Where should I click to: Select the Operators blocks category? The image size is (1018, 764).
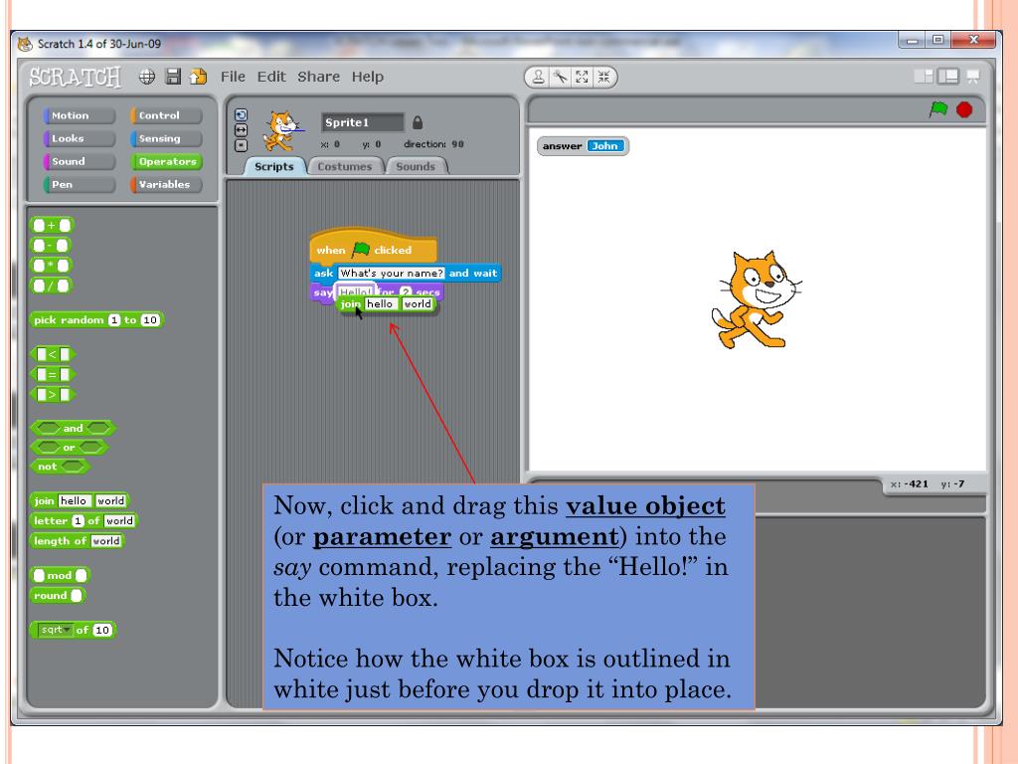click(166, 161)
